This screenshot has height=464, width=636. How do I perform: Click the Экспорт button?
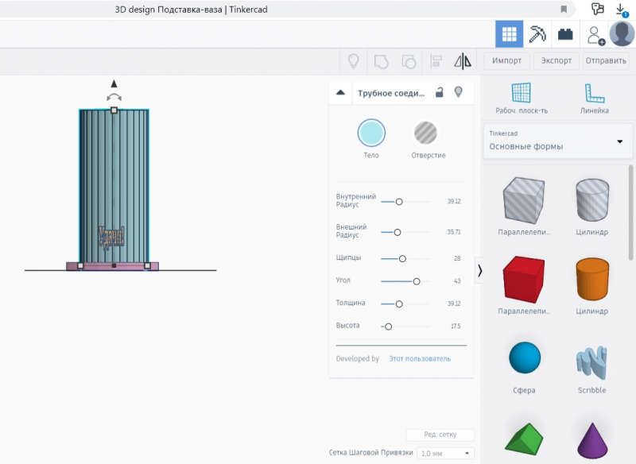coord(556,61)
